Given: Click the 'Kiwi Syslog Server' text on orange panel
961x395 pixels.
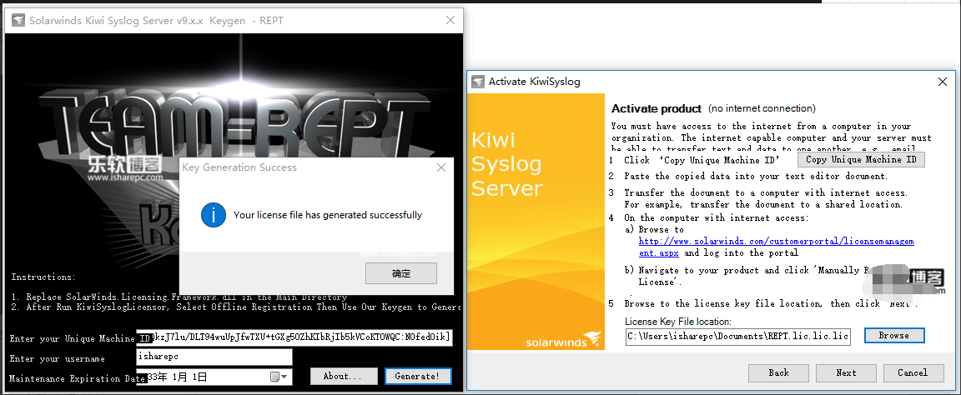Looking at the screenshot, I should pos(507,163).
